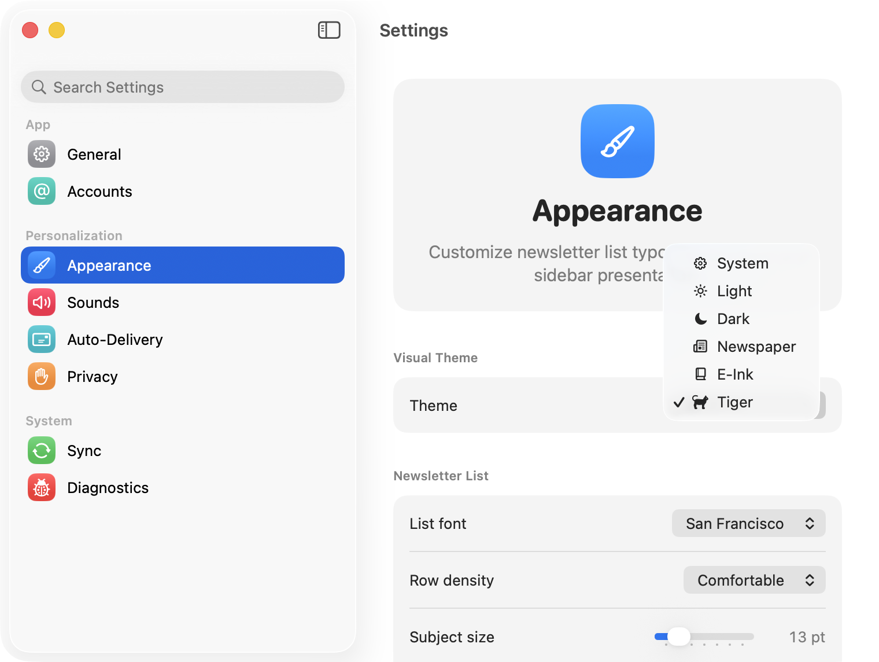879x662 pixels.
Task: Choose Newspaper from the theme menu
Action: [x=756, y=347]
